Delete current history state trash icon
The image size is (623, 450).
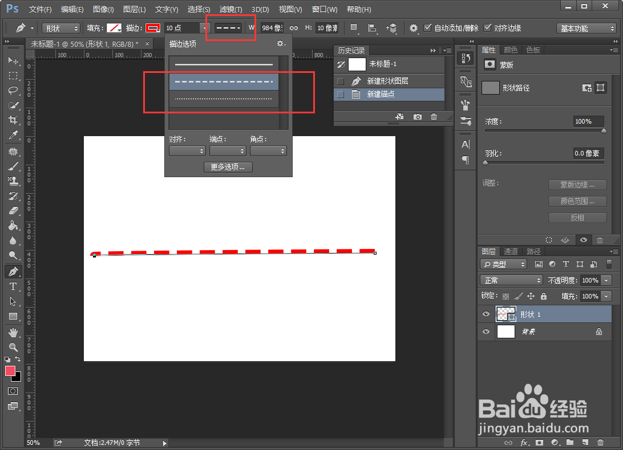(x=434, y=117)
